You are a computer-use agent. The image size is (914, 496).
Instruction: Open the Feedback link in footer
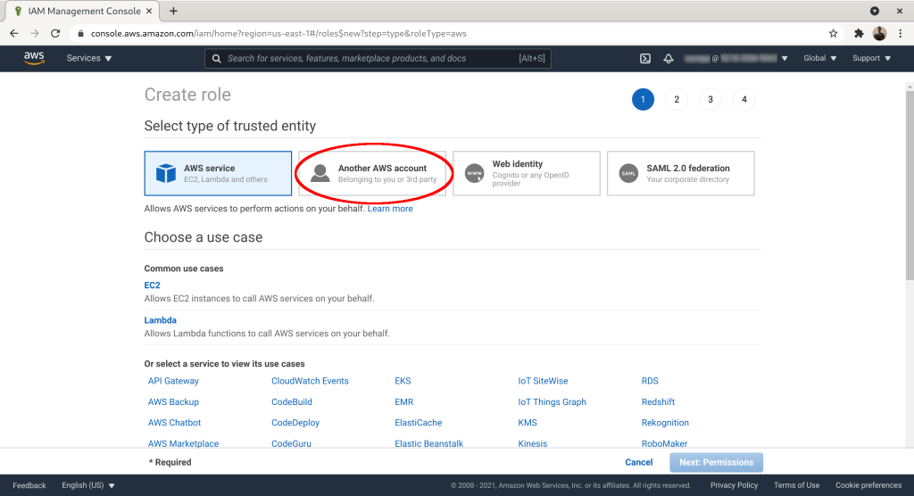(29, 485)
